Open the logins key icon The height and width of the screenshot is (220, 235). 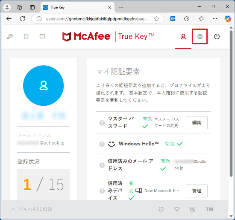pyautogui.click(x=10, y=36)
